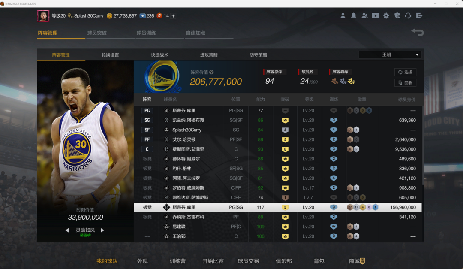Viewport: 463px width, 269px height.
Task: Click the player avatar in top-left
Action: (x=43, y=16)
